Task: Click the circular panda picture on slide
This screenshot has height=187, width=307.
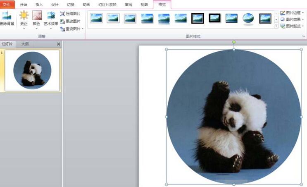Action: [x=234, y=117]
